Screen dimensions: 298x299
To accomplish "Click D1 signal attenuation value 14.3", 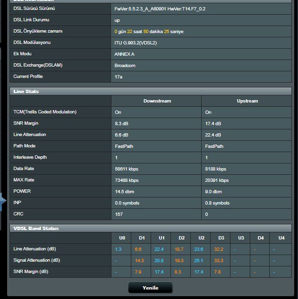I will pos(139,261).
